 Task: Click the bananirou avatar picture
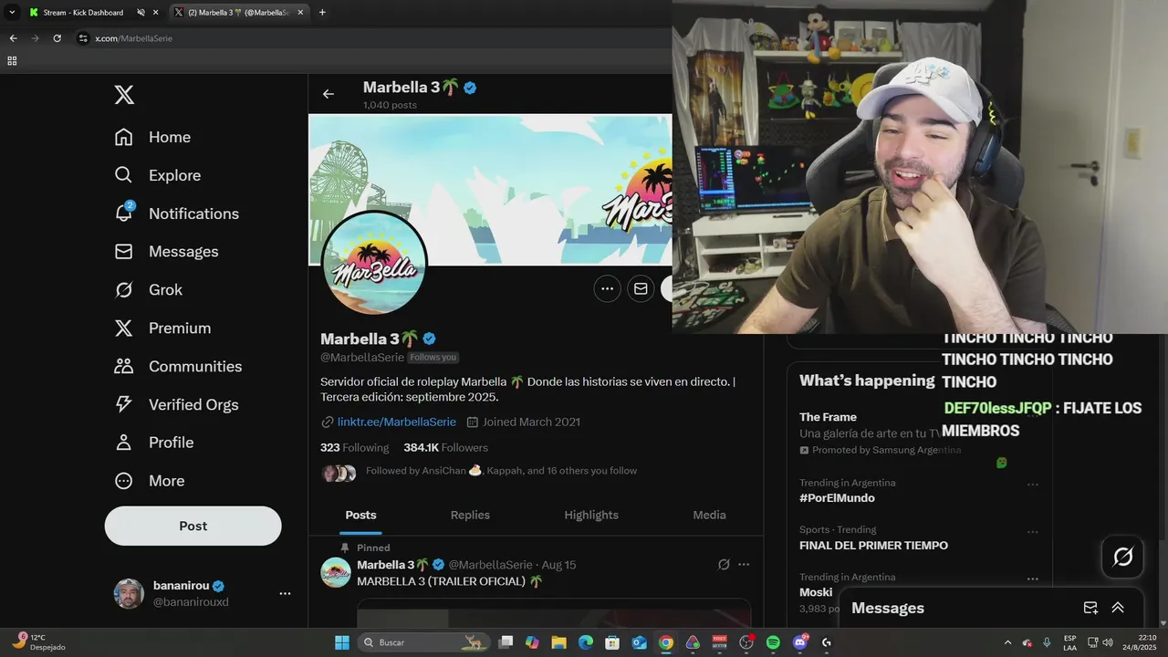click(x=129, y=593)
